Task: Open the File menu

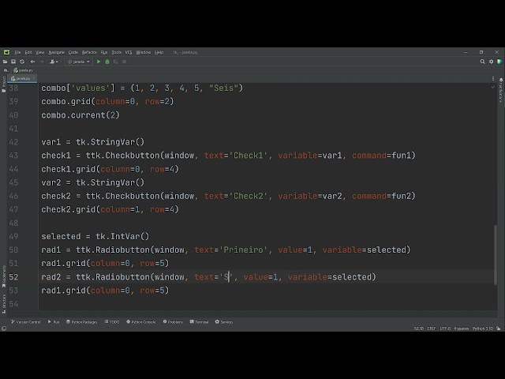Action: 17,52
